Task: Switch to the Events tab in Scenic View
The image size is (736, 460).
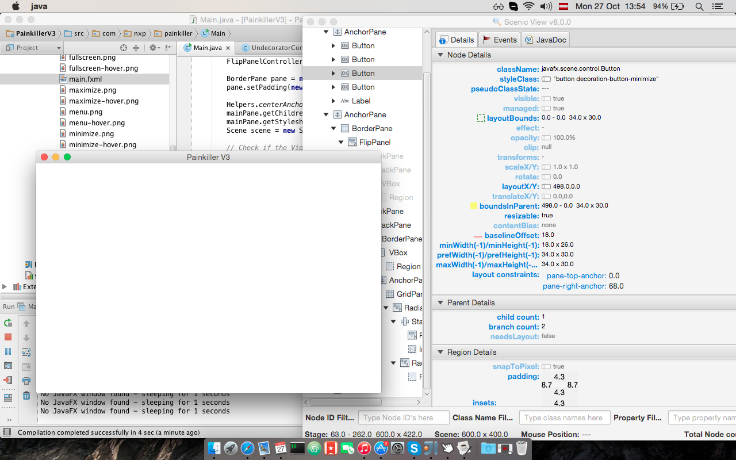Action: [499, 40]
